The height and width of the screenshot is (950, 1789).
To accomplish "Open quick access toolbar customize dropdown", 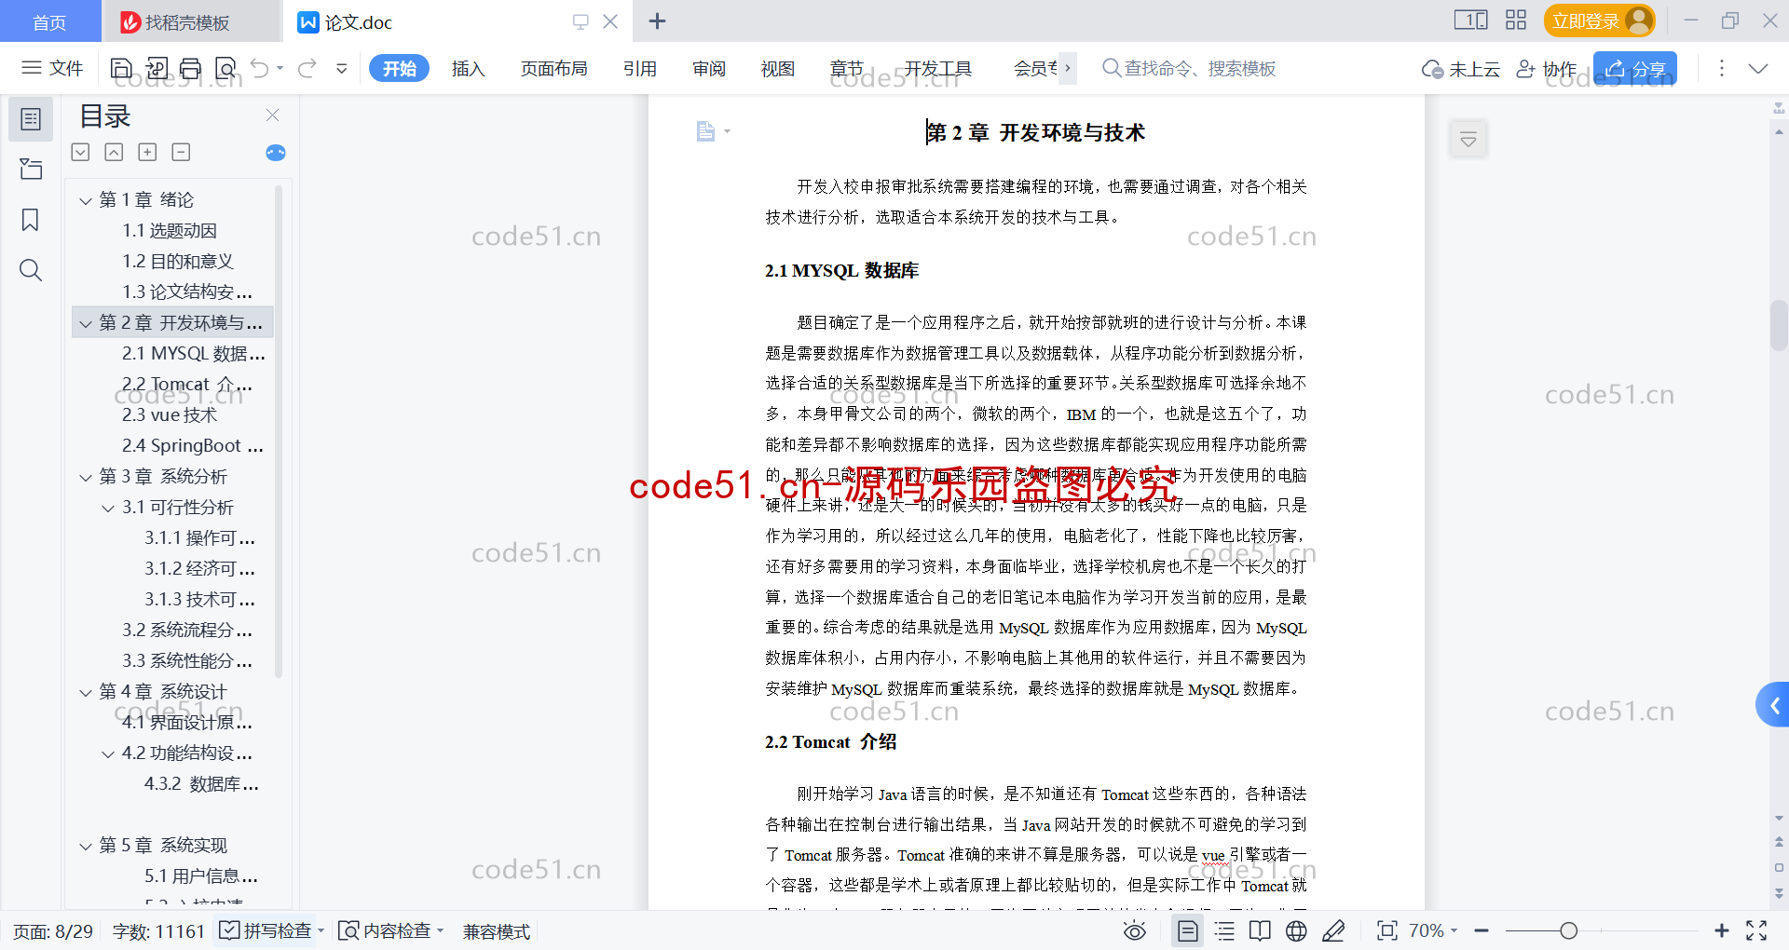I will tap(342, 68).
